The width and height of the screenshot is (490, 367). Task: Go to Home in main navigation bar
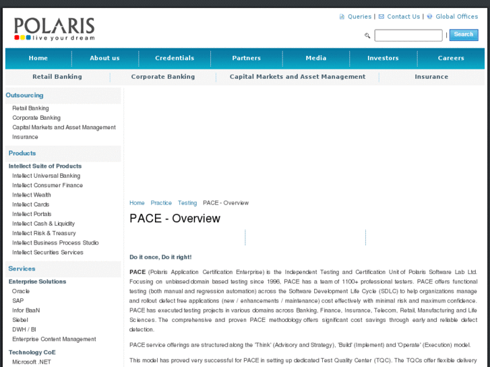click(x=38, y=58)
